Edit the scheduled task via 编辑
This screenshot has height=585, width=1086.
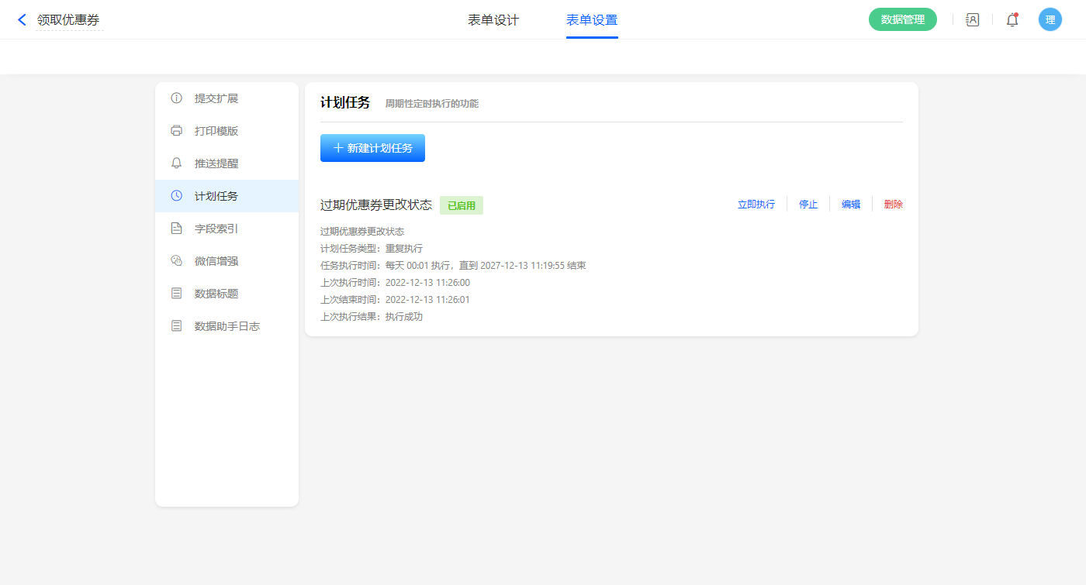(x=851, y=205)
